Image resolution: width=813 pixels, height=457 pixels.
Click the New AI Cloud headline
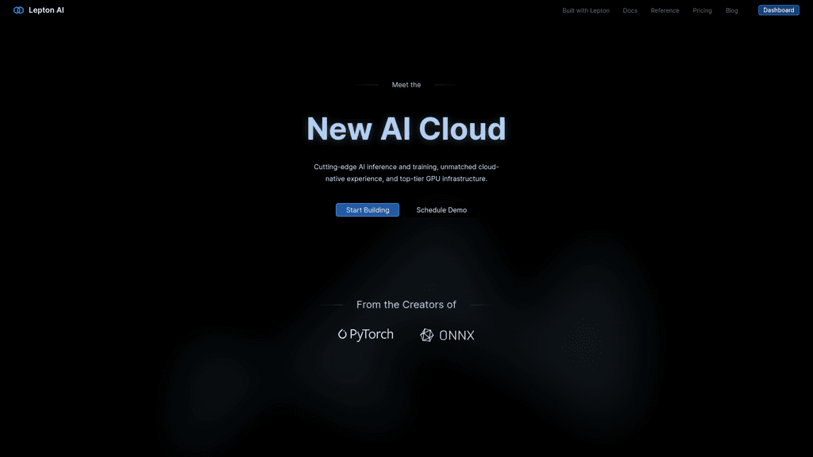(406, 129)
